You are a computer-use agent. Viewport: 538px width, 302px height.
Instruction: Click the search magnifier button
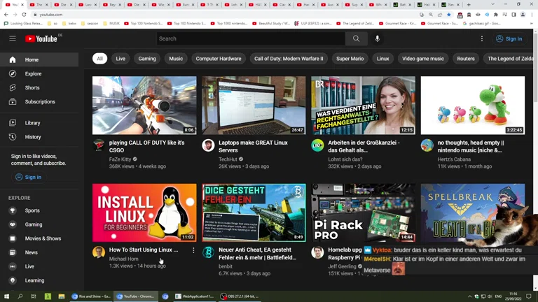pyautogui.click(x=356, y=38)
